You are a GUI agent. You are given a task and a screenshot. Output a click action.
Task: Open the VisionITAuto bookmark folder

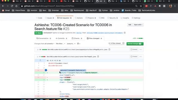pos(19,10)
